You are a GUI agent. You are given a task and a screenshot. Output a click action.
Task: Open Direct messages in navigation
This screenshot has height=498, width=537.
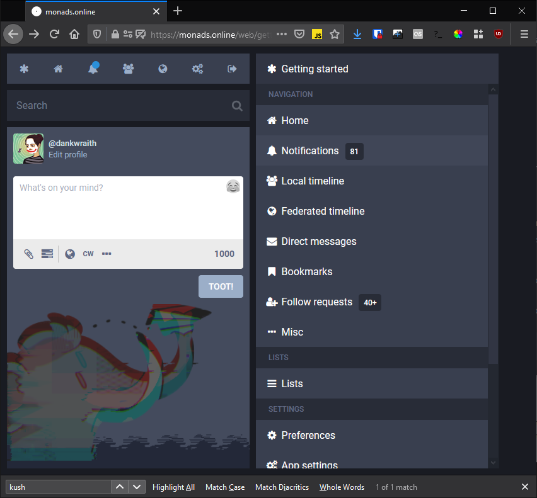318,241
